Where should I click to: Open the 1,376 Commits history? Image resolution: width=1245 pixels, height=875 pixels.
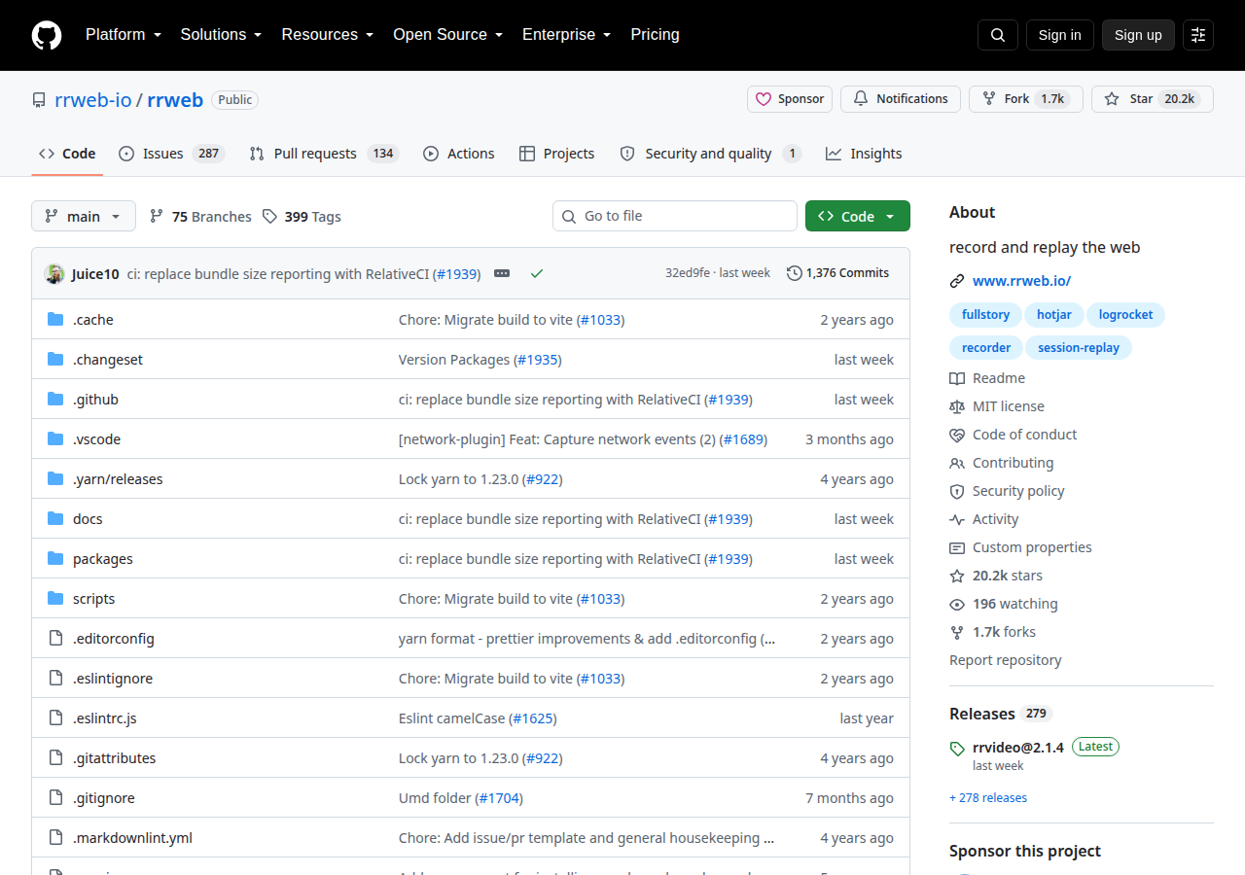(x=838, y=273)
